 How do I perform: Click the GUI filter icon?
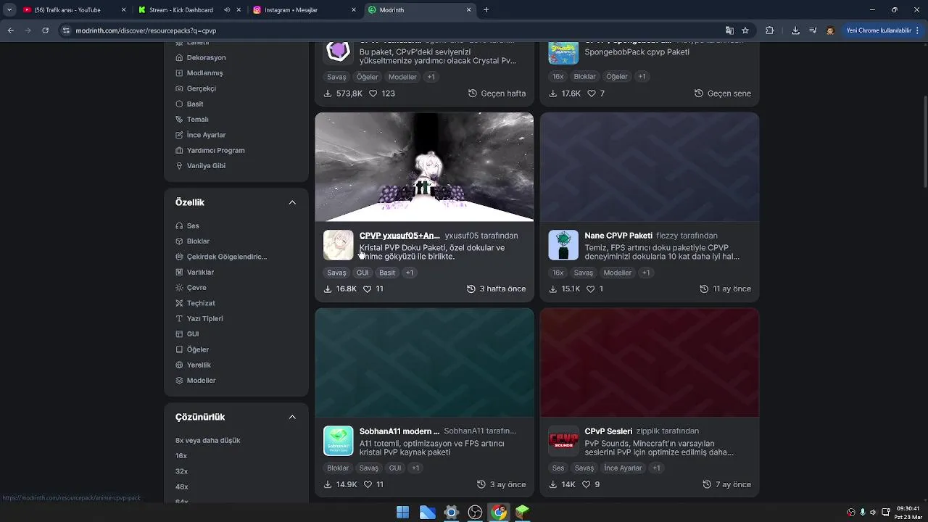pyautogui.click(x=179, y=334)
